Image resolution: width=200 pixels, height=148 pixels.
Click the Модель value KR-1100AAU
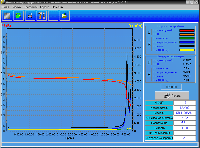185,113
